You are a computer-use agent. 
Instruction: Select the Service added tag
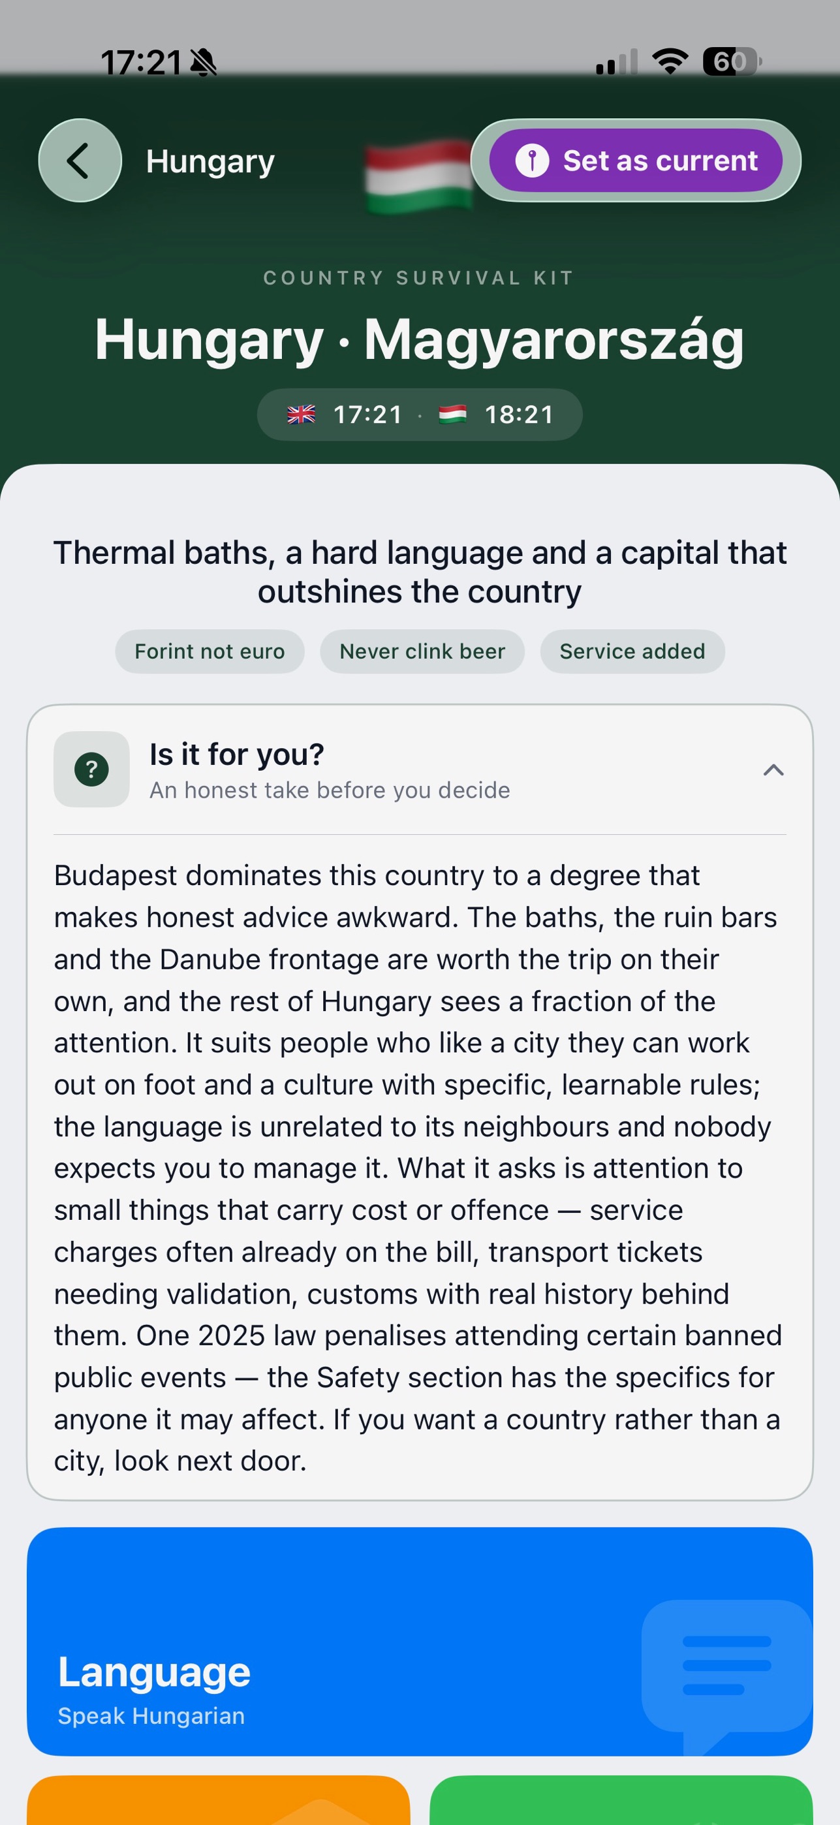[632, 651]
